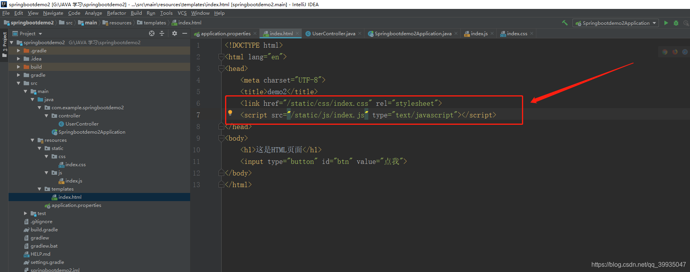Select gradlew.bat file in the tree
The width and height of the screenshot is (690, 272).
click(x=40, y=246)
